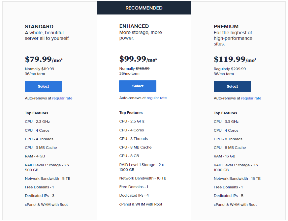Click the strikethrough $209.99 regular price

[x=238, y=69]
